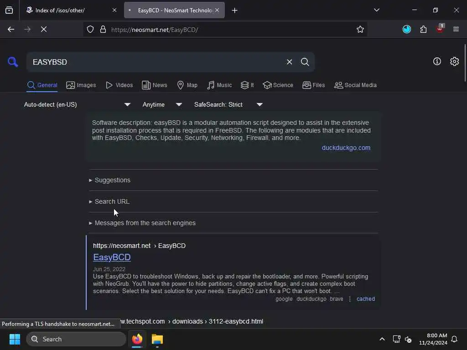Open Firefox application hamburger menu
The image size is (467, 350).
456,29
